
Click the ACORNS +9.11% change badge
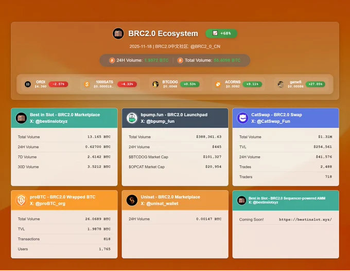pyautogui.click(x=252, y=84)
